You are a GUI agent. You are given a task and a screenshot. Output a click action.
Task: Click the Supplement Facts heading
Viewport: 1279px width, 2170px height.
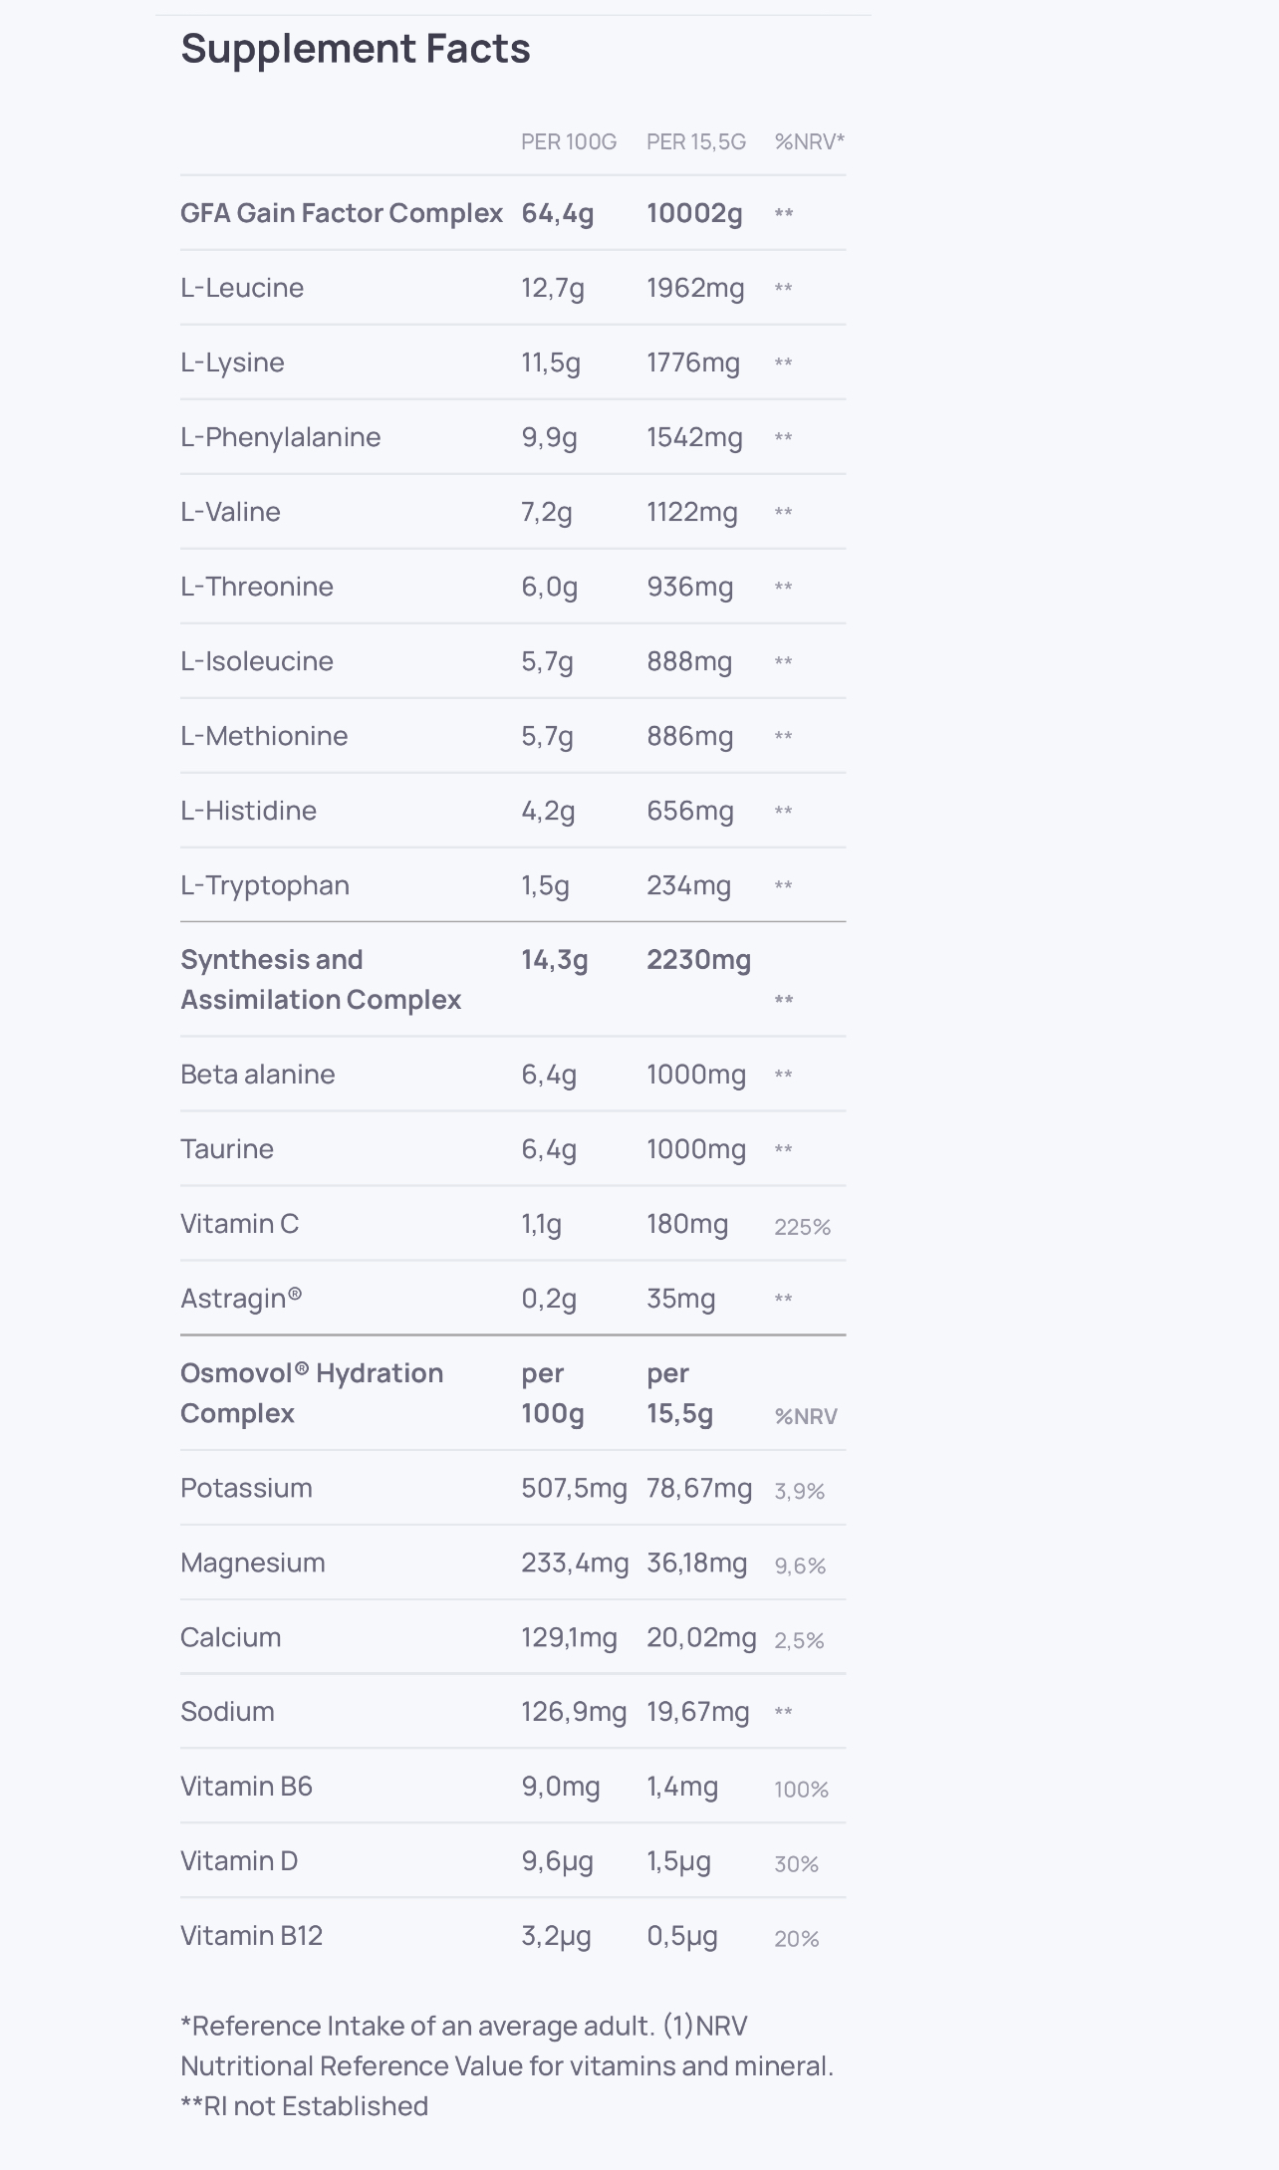(x=355, y=49)
